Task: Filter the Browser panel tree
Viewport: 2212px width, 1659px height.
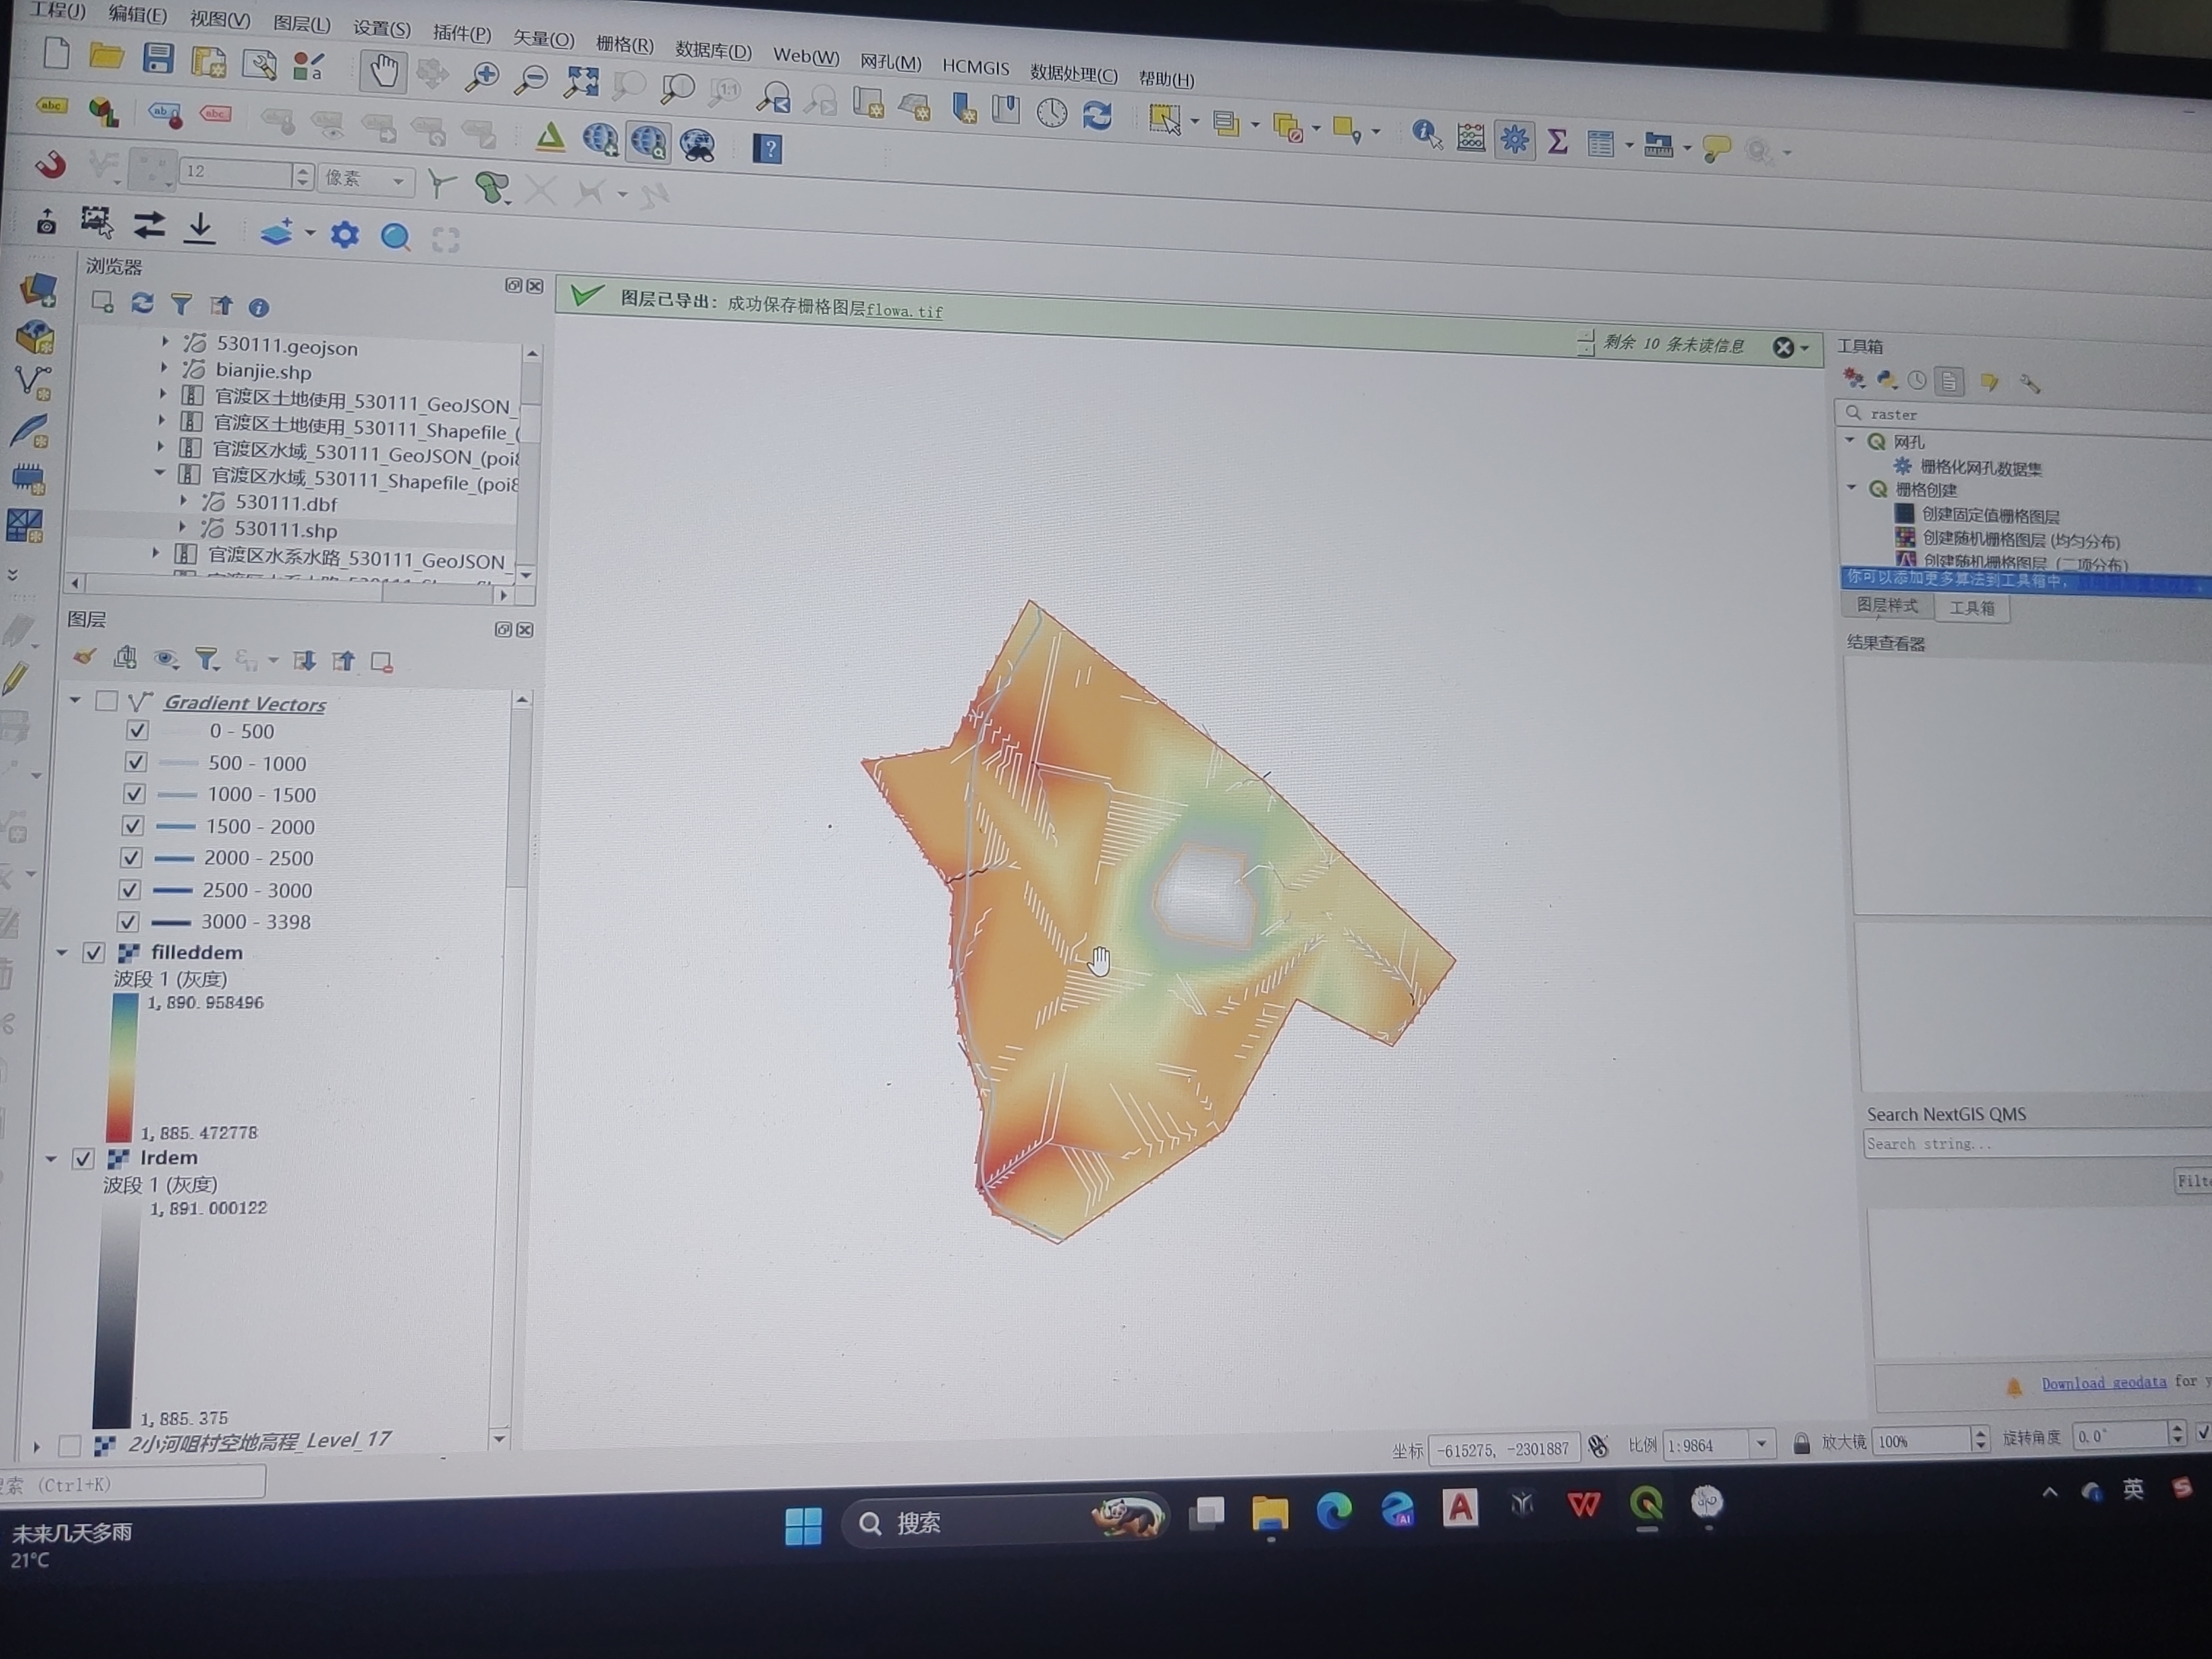Action: coord(181,304)
